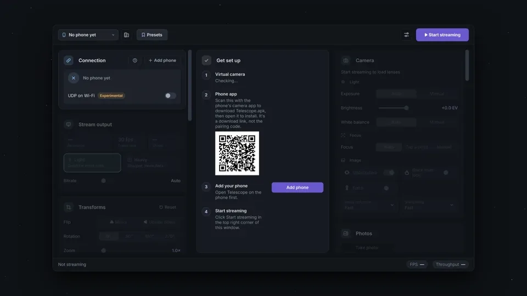This screenshot has width=527, height=296.
Task: Set Focus mode to Manual
Action: coord(444,147)
